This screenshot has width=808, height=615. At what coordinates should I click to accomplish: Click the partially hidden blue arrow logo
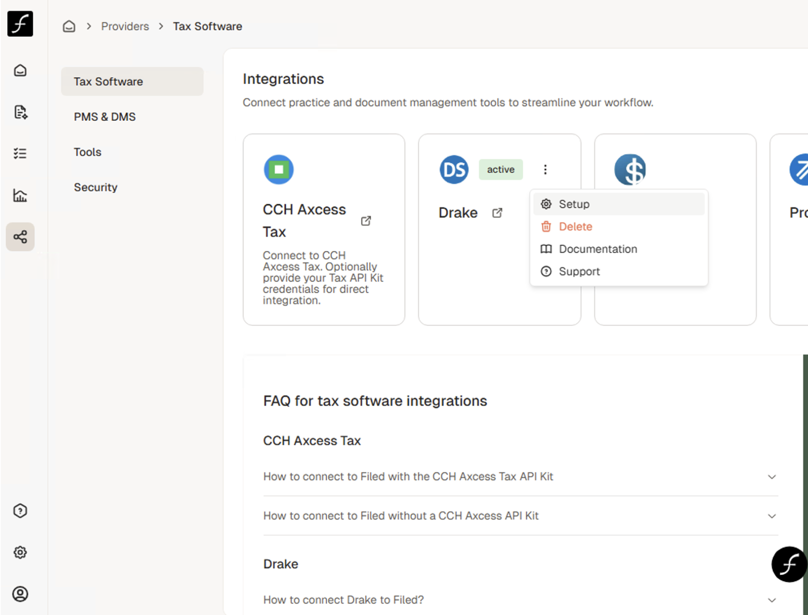click(799, 170)
